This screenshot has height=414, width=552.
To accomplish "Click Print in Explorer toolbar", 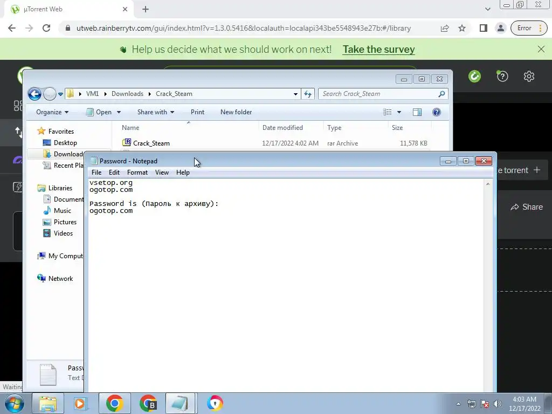I will [197, 112].
